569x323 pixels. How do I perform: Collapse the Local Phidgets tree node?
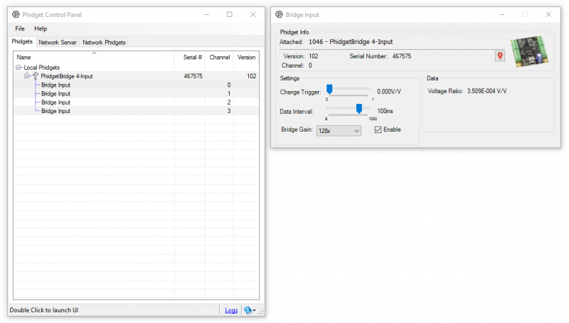tap(18, 68)
